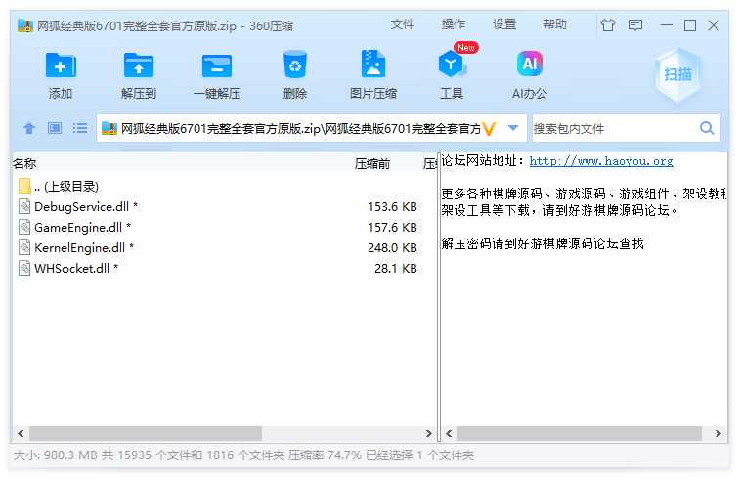Select the KernelEngine.dll file name

click(79, 247)
